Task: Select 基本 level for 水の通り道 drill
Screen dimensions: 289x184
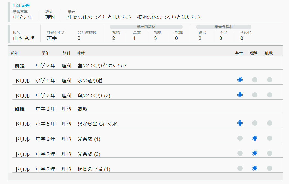Action: click(x=240, y=80)
